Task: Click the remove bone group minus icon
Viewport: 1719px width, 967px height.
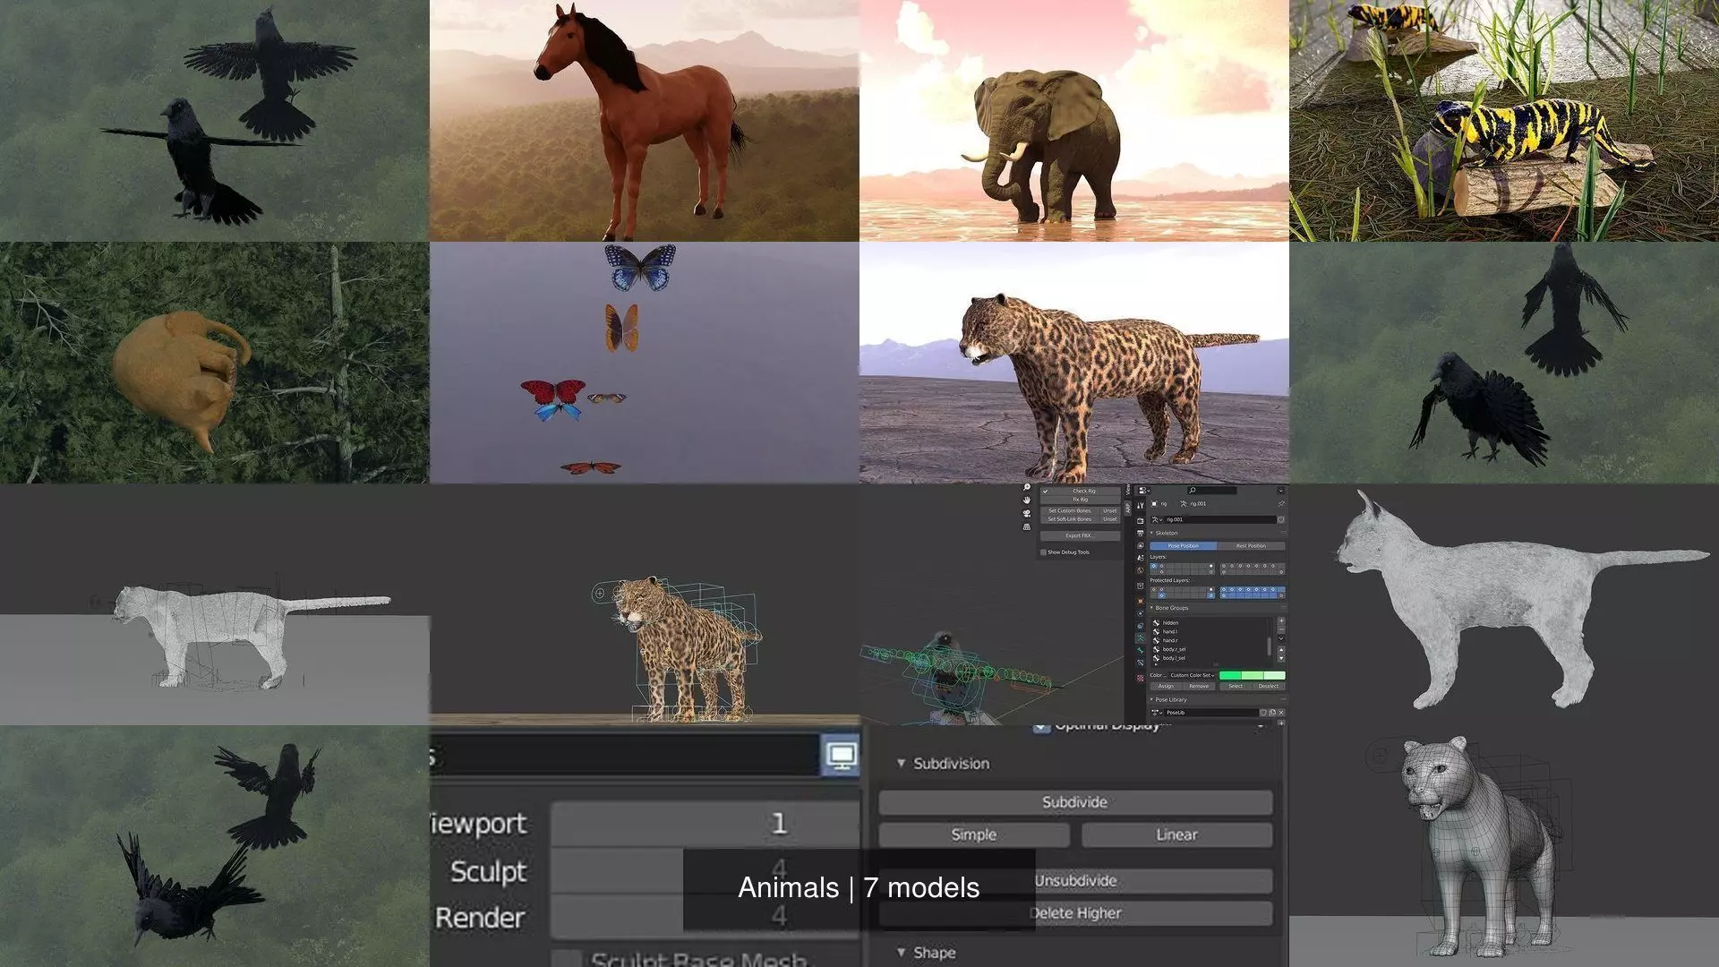Action: (x=1281, y=630)
